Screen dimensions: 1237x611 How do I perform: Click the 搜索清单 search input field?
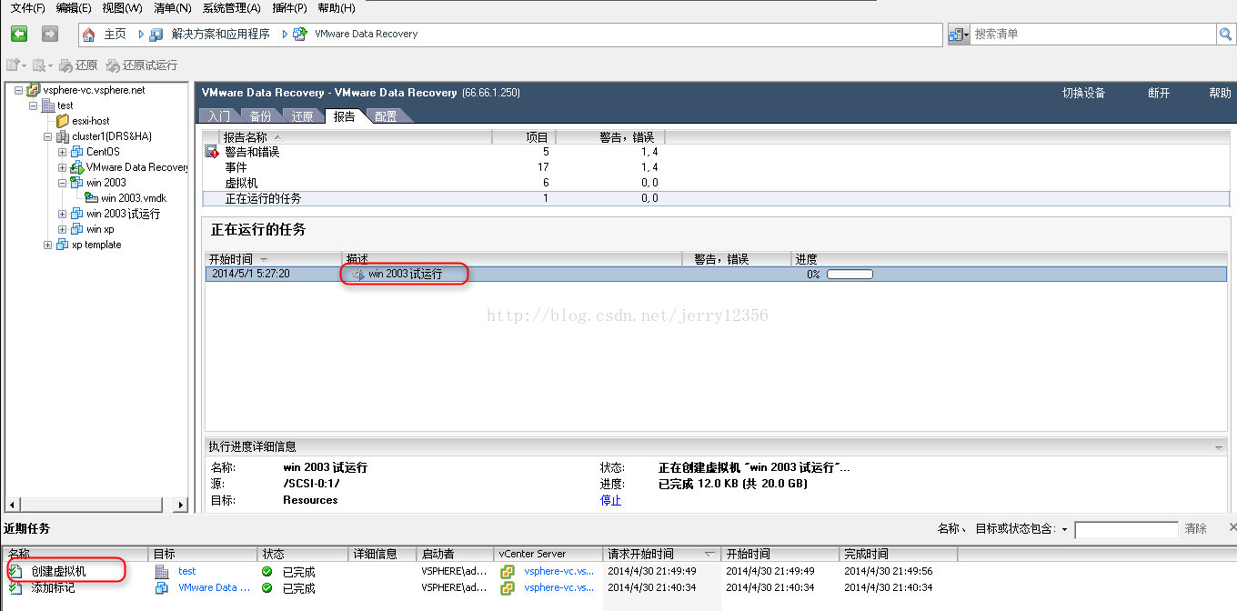point(1093,35)
